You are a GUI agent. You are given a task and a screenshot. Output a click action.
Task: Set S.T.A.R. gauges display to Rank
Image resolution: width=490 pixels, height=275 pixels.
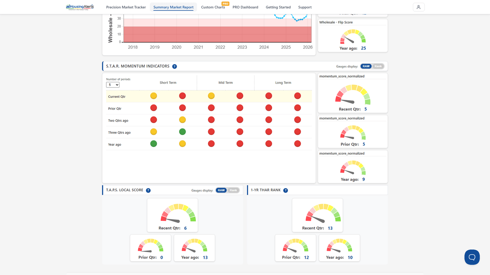coord(378,66)
